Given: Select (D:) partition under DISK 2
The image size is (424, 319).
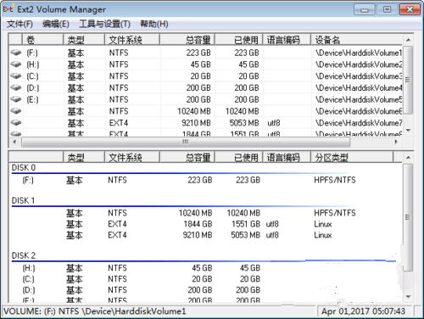Looking at the screenshot, I should coord(29,290).
